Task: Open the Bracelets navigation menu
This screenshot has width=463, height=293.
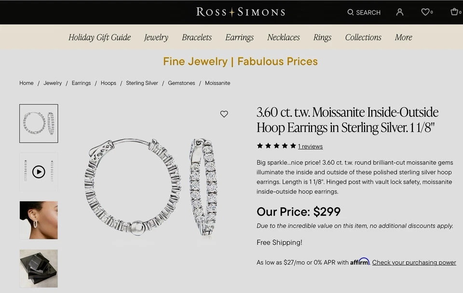Action: pyautogui.click(x=196, y=37)
